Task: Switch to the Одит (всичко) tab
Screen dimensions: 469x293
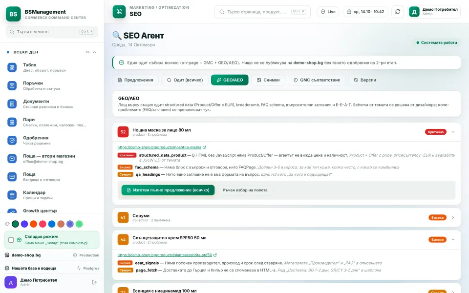Action: 185,80
